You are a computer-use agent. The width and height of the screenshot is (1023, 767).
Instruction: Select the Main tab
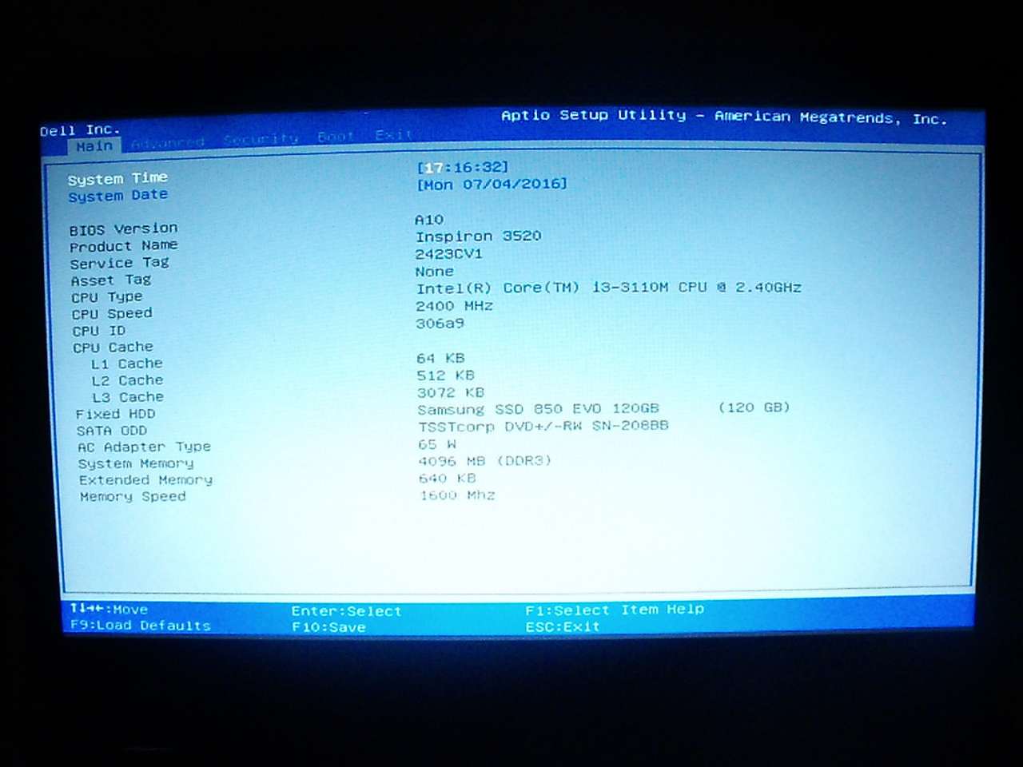click(94, 146)
